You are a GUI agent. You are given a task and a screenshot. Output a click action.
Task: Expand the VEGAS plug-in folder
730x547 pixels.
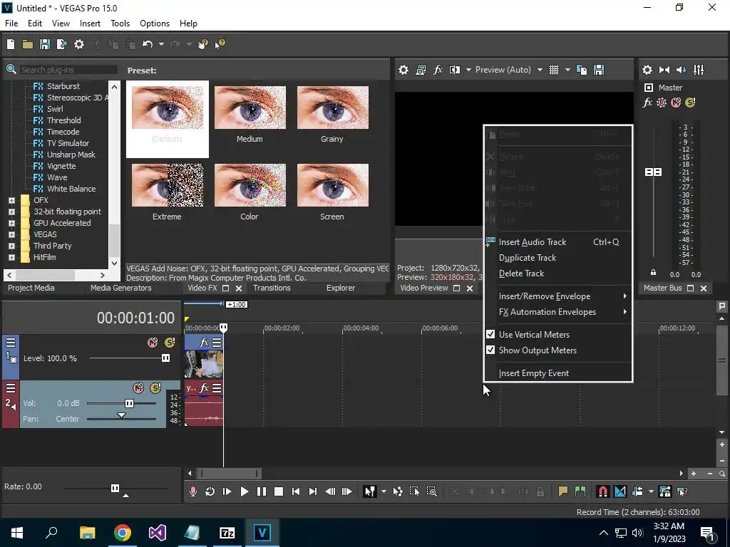click(11, 234)
